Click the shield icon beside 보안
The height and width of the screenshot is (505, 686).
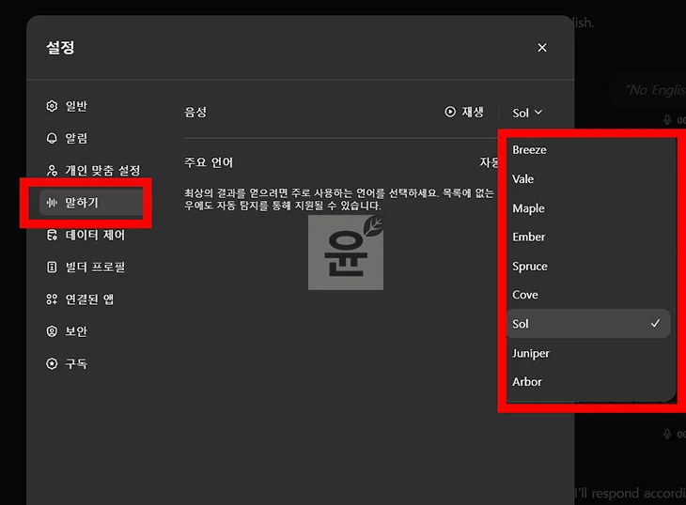point(52,331)
